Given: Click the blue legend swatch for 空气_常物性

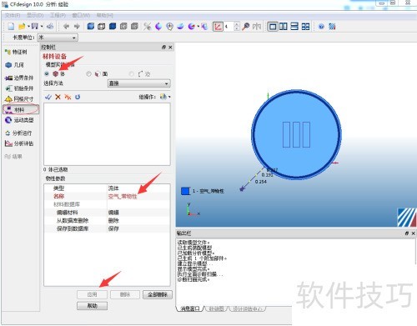Looking at the screenshot, I should pyautogui.click(x=185, y=191).
